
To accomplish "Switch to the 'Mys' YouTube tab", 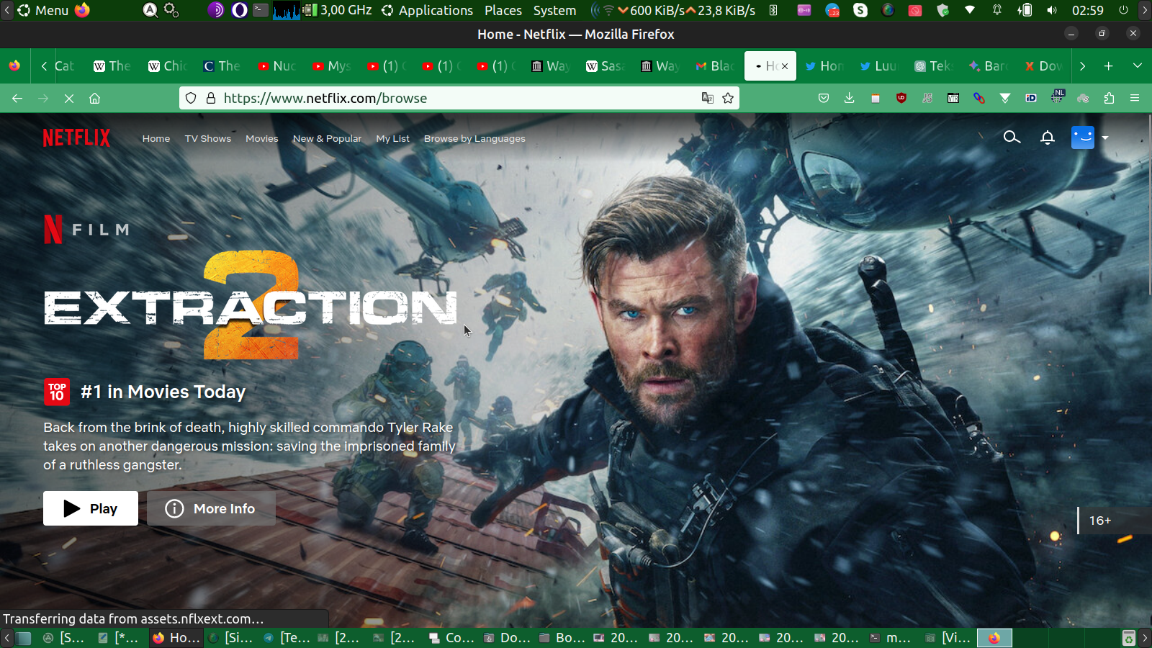I will pyautogui.click(x=332, y=66).
